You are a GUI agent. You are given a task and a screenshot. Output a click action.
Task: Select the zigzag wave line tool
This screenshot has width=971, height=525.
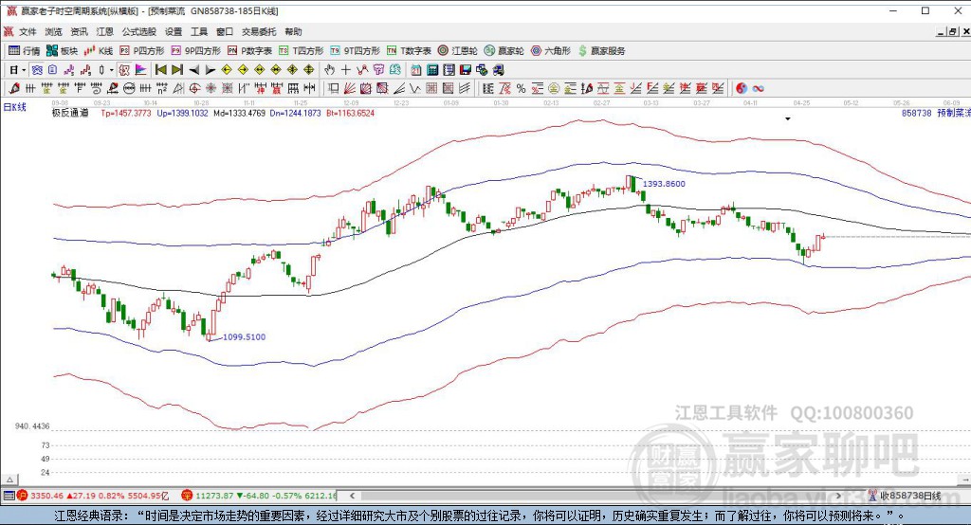[415, 88]
